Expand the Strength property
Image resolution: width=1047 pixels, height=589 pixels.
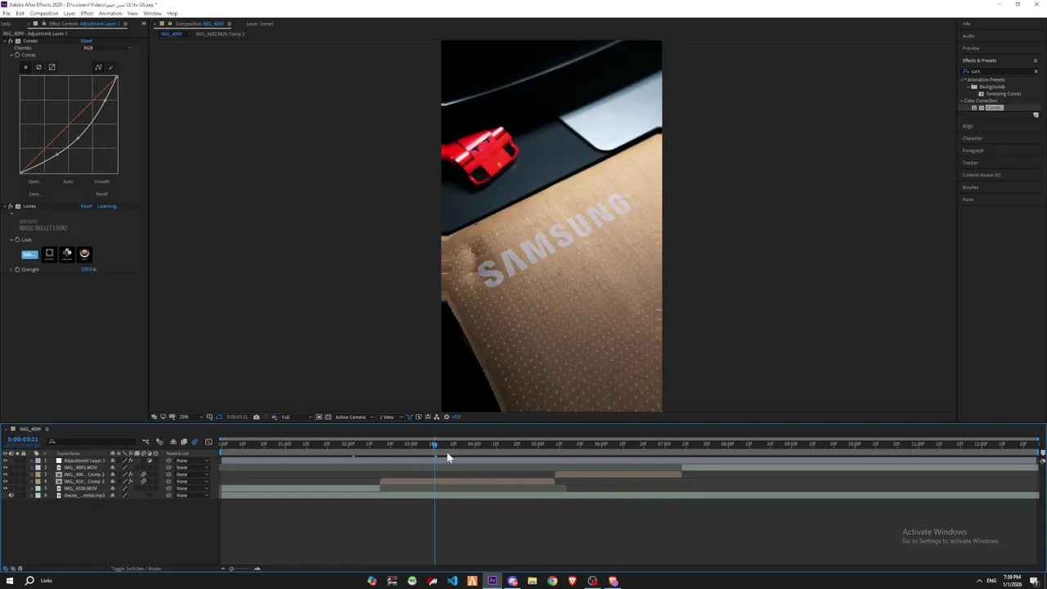11,269
